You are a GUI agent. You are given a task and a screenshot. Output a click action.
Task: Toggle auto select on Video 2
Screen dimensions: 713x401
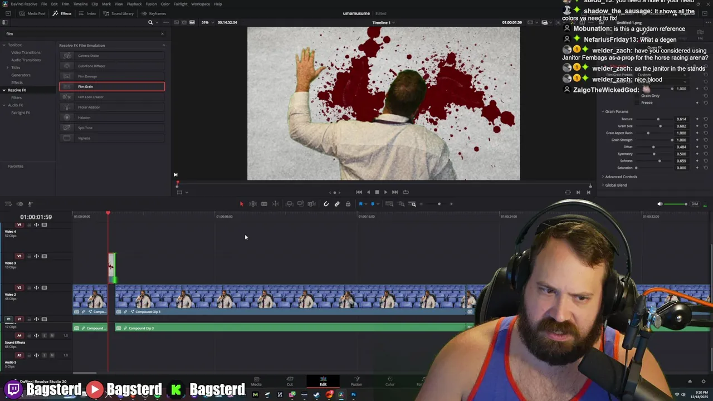coord(37,288)
